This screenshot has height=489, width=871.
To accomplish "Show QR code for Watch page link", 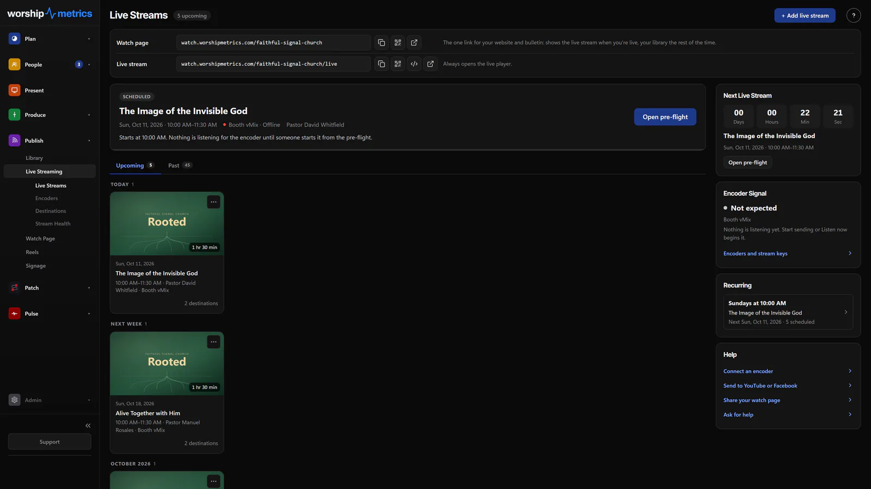I will [398, 42].
